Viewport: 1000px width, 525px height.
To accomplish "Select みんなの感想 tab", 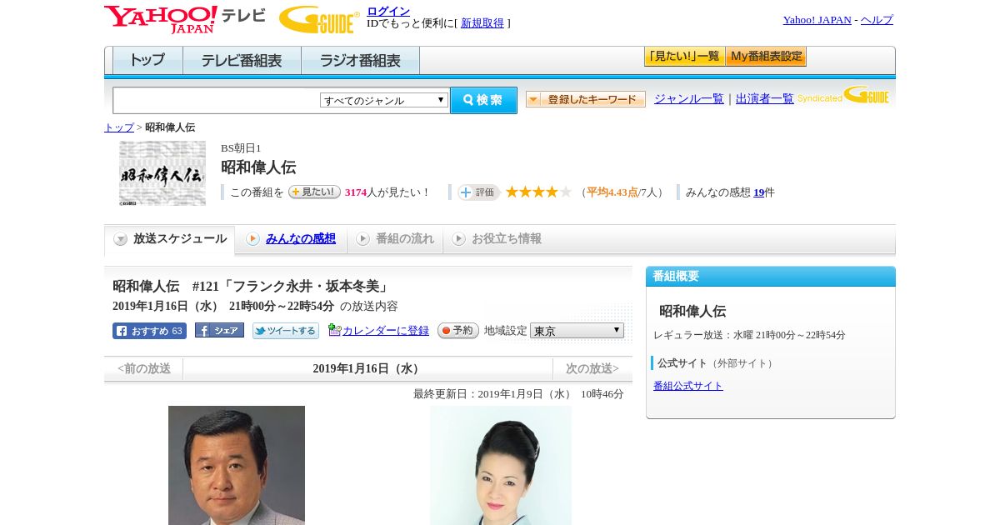I will [291, 239].
